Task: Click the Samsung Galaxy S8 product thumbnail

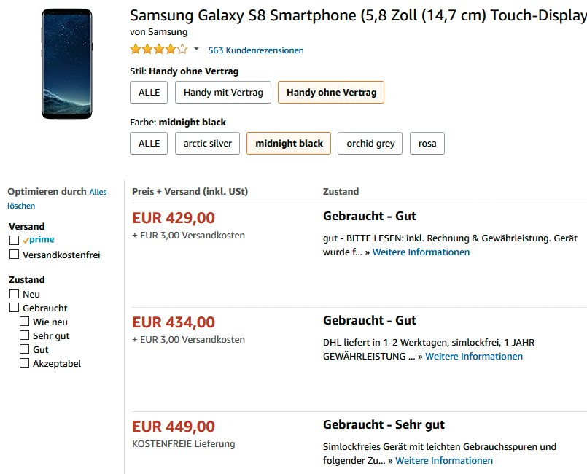Action: click(x=67, y=63)
